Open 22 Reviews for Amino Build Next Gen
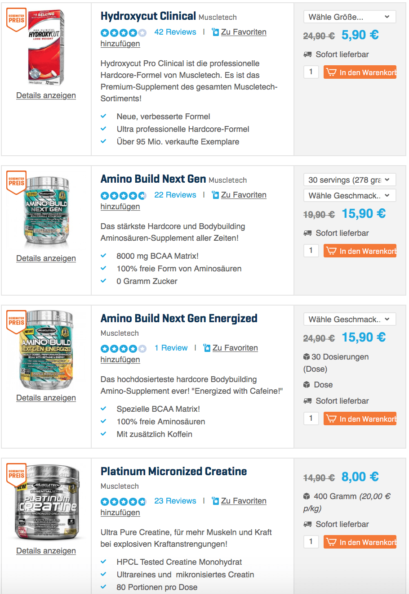This screenshot has width=409, height=594. [x=175, y=195]
